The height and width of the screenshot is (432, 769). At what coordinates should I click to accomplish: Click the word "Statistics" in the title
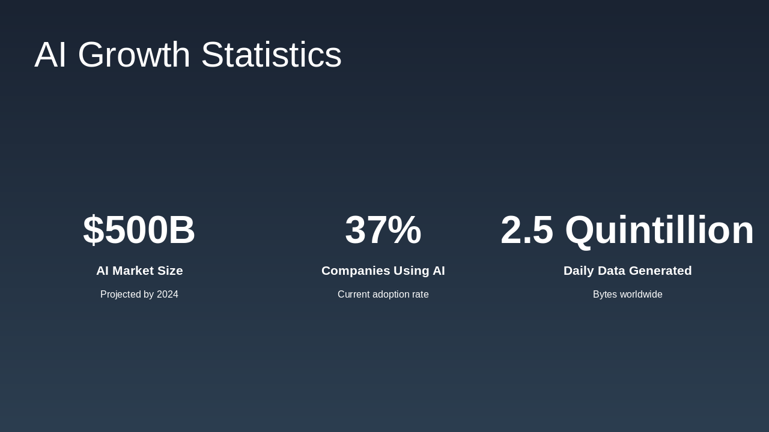click(271, 55)
